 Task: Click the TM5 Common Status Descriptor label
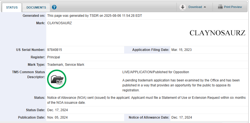click(x=28, y=75)
